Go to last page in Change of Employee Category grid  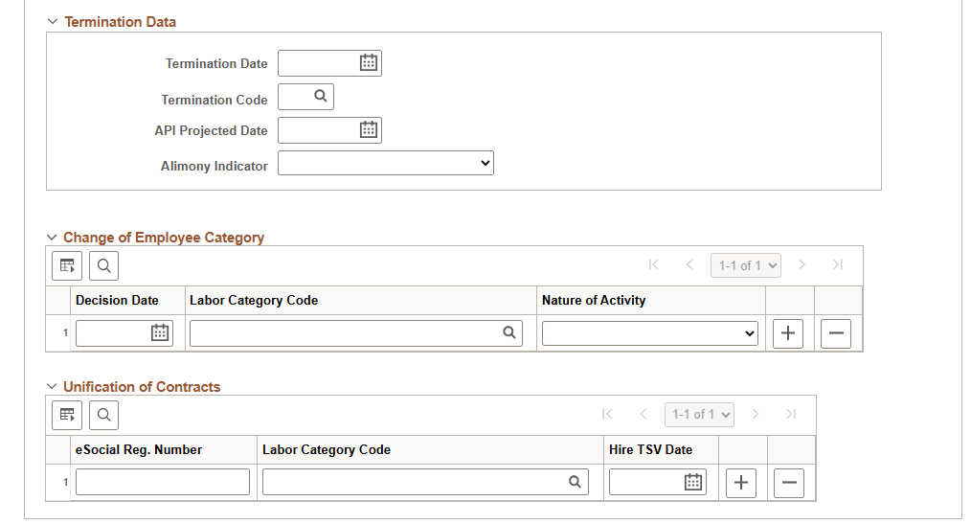(838, 265)
